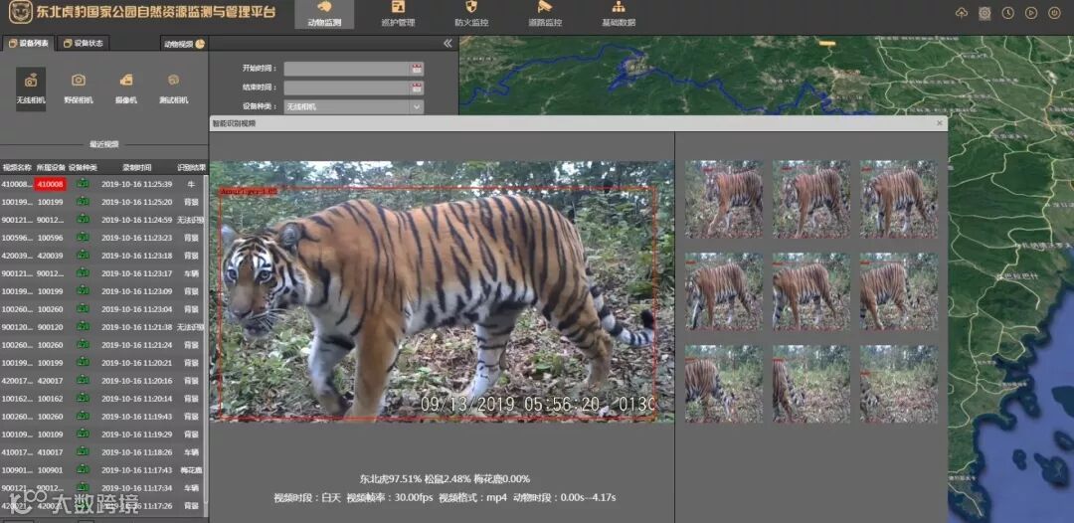Screen dimensions: 1074x523
Task: Switch to the 设备列表 tab
Action: coord(28,44)
